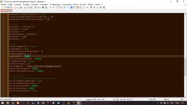Open the Plugins menu
187x105 pixels.
pyautogui.click(x=91, y=4)
